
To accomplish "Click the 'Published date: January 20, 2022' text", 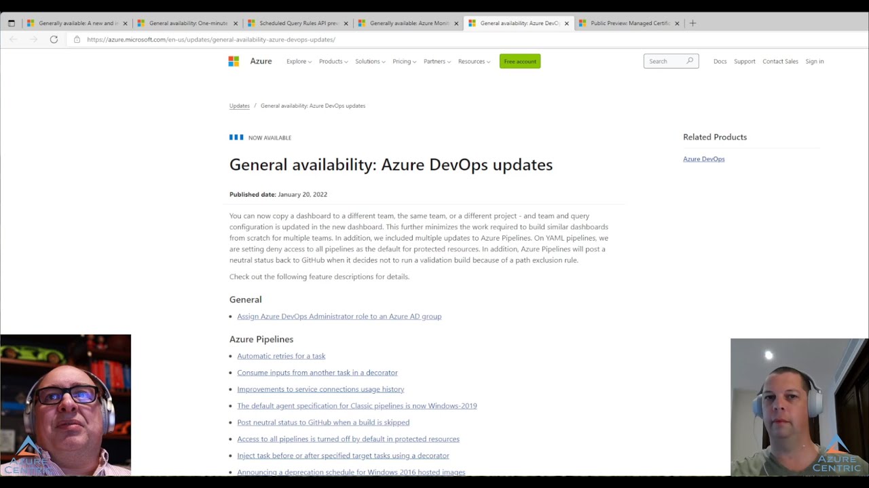I will (x=278, y=195).
